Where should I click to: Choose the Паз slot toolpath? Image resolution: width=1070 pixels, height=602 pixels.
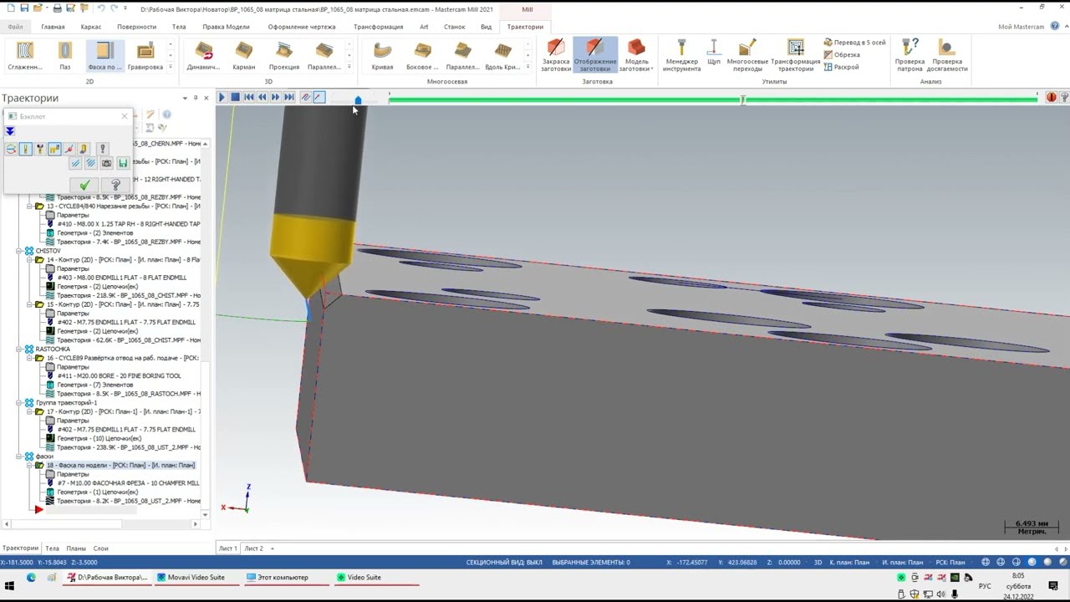click(65, 55)
